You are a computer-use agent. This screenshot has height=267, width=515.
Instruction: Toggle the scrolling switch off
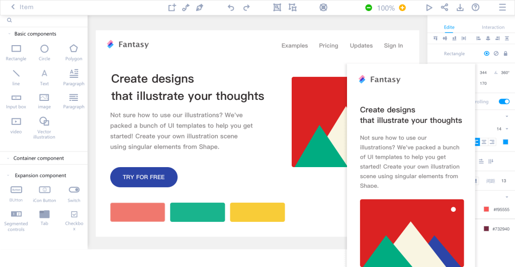click(x=503, y=101)
